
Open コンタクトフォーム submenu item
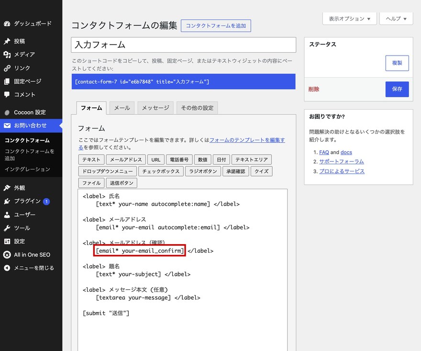pyautogui.click(x=27, y=140)
